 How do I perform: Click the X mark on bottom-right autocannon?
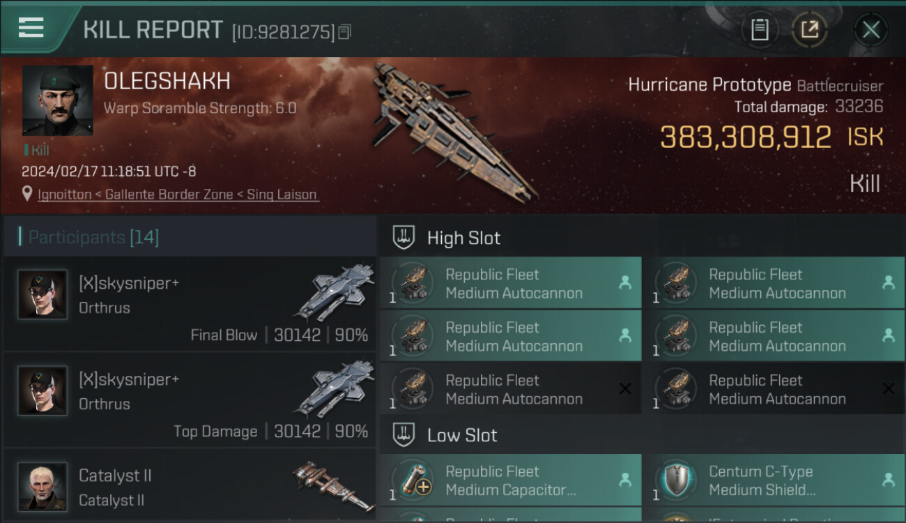[888, 389]
